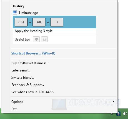Screen dimensions: 128x119
Task: Show hidden tray icons with the up arrow
Action: point(112,114)
